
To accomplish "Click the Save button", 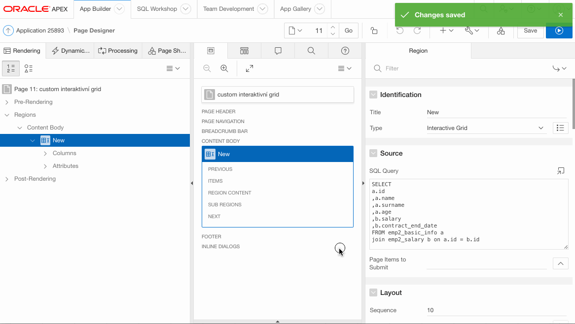I will 530,31.
